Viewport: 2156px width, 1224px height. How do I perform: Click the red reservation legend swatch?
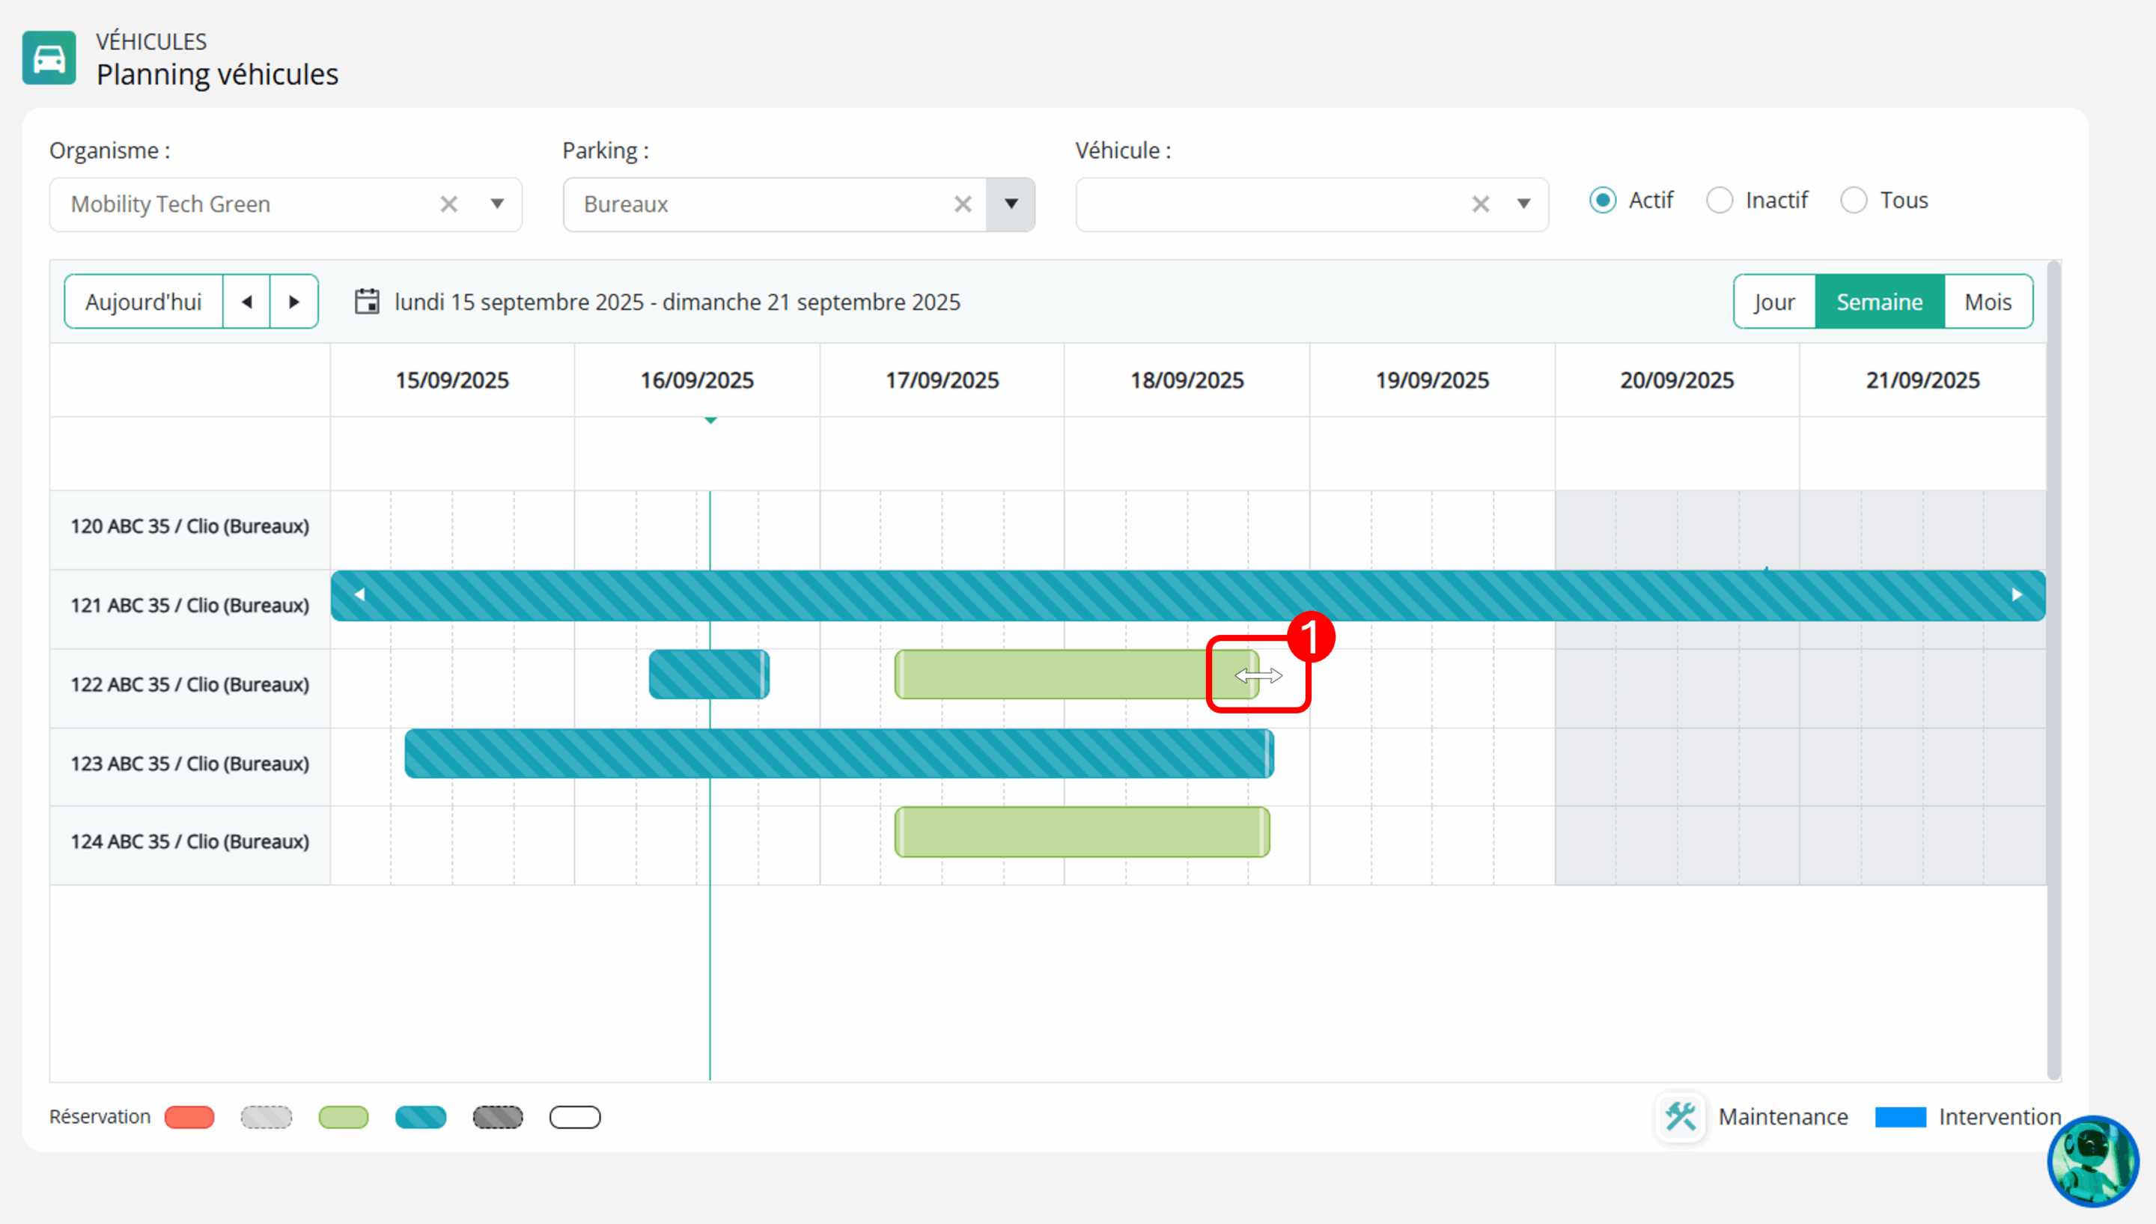pos(189,1117)
